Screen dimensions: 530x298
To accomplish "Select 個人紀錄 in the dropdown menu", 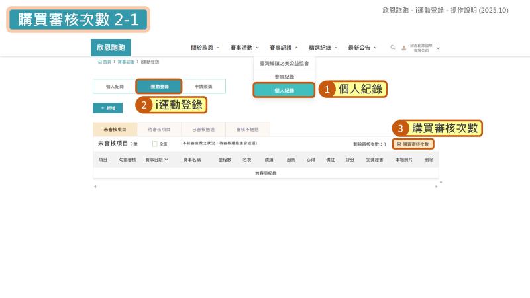I will tap(284, 90).
